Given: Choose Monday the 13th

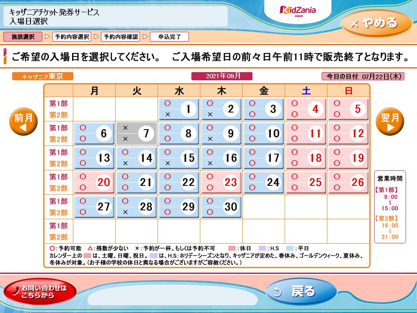Looking at the screenshot, I should tap(94, 158).
